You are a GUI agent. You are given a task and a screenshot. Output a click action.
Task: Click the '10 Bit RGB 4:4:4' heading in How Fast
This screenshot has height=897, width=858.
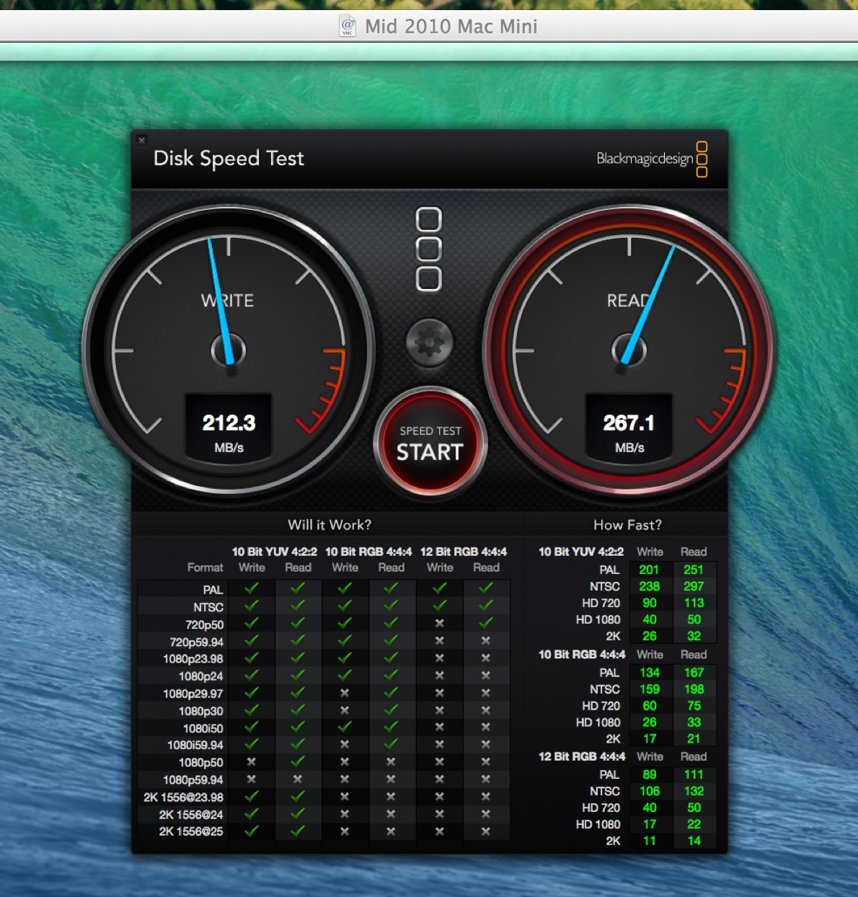pyautogui.click(x=582, y=655)
